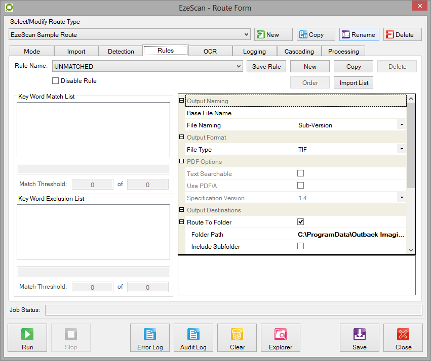Image resolution: width=431 pixels, height=361 pixels.
Task: Tick the Include Subfolder checkbox
Action: tap(300, 246)
